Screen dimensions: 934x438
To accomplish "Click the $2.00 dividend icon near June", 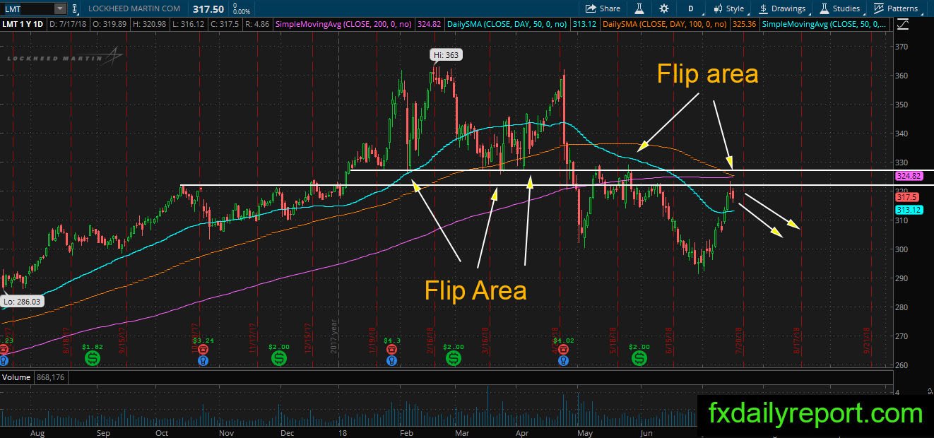I will point(639,360).
